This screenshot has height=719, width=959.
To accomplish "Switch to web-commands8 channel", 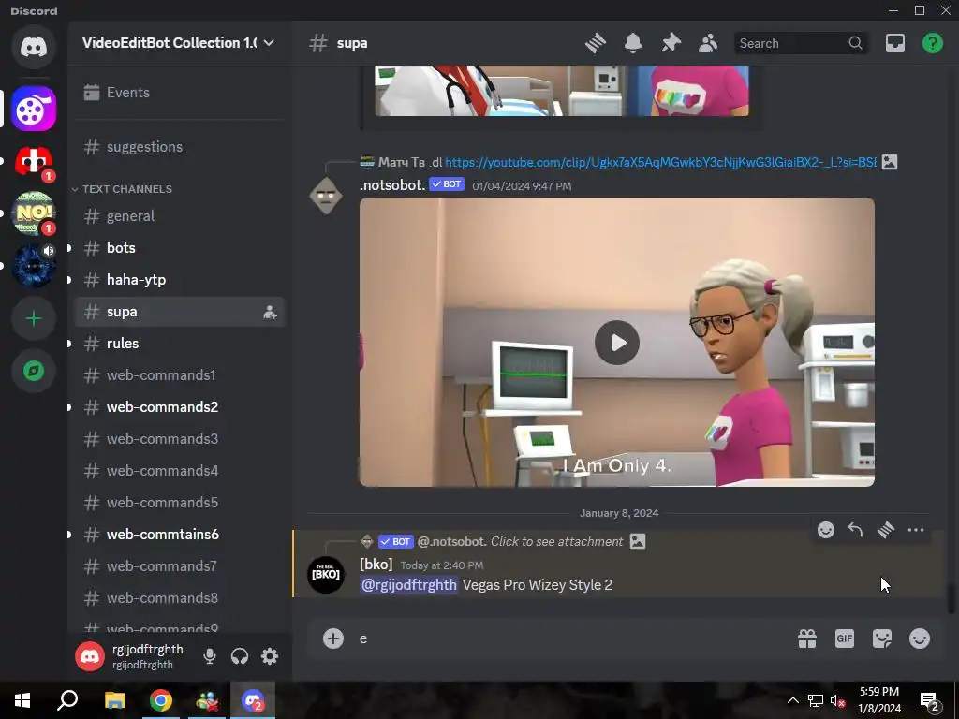I will (x=179, y=597).
